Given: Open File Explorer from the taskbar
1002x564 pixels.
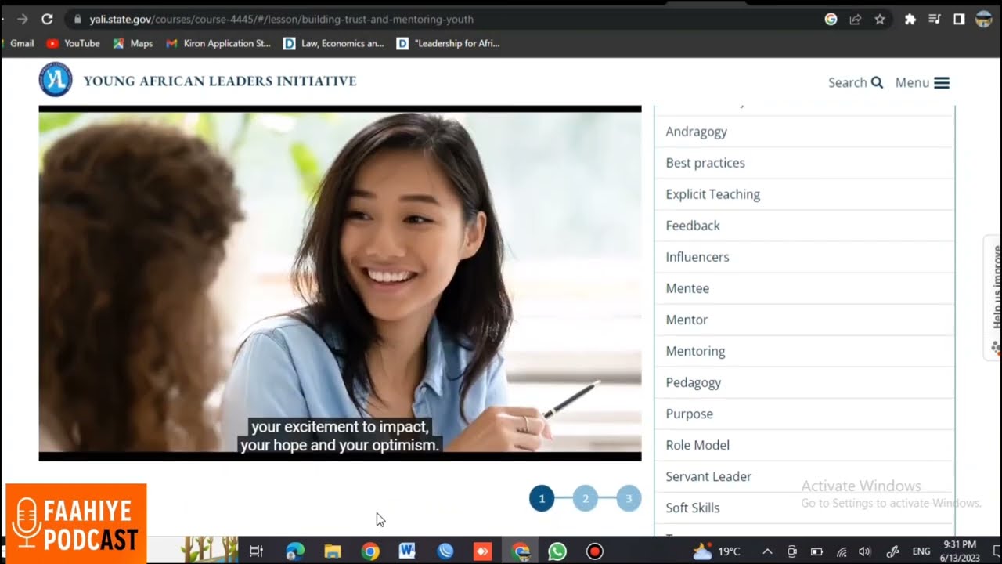Looking at the screenshot, I should [x=333, y=551].
